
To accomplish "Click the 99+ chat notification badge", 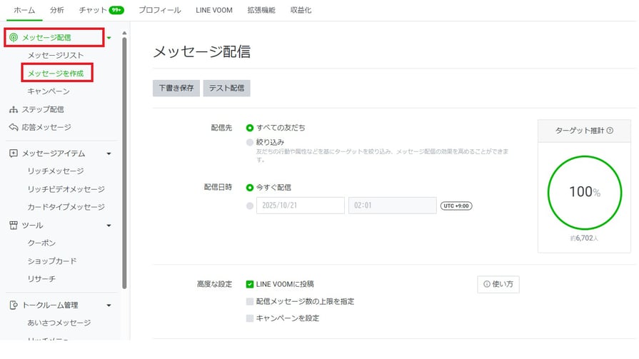I will 116,10.
